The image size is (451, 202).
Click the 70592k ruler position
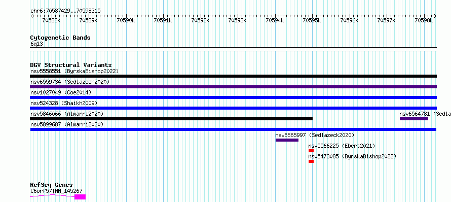pyautogui.click(x=201, y=20)
